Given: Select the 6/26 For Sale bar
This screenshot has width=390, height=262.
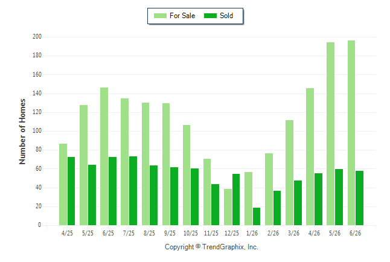Looking at the screenshot, I should [x=351, y=133].
